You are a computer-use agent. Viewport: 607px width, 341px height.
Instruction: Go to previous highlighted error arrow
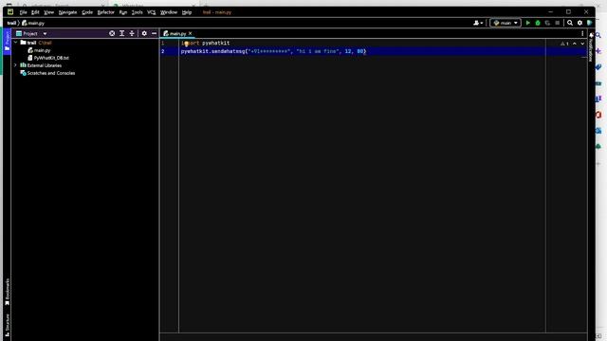click(x=575, y=44)
